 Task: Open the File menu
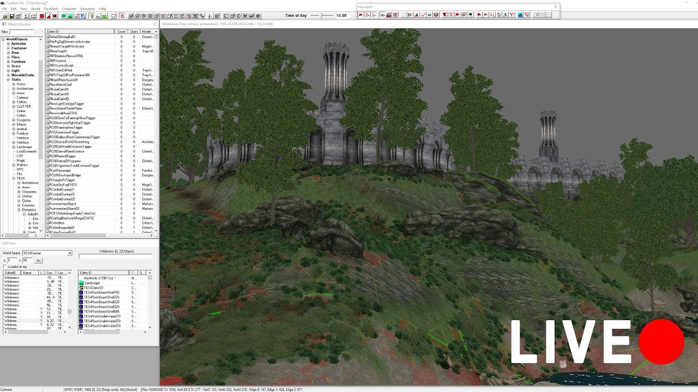4,9
